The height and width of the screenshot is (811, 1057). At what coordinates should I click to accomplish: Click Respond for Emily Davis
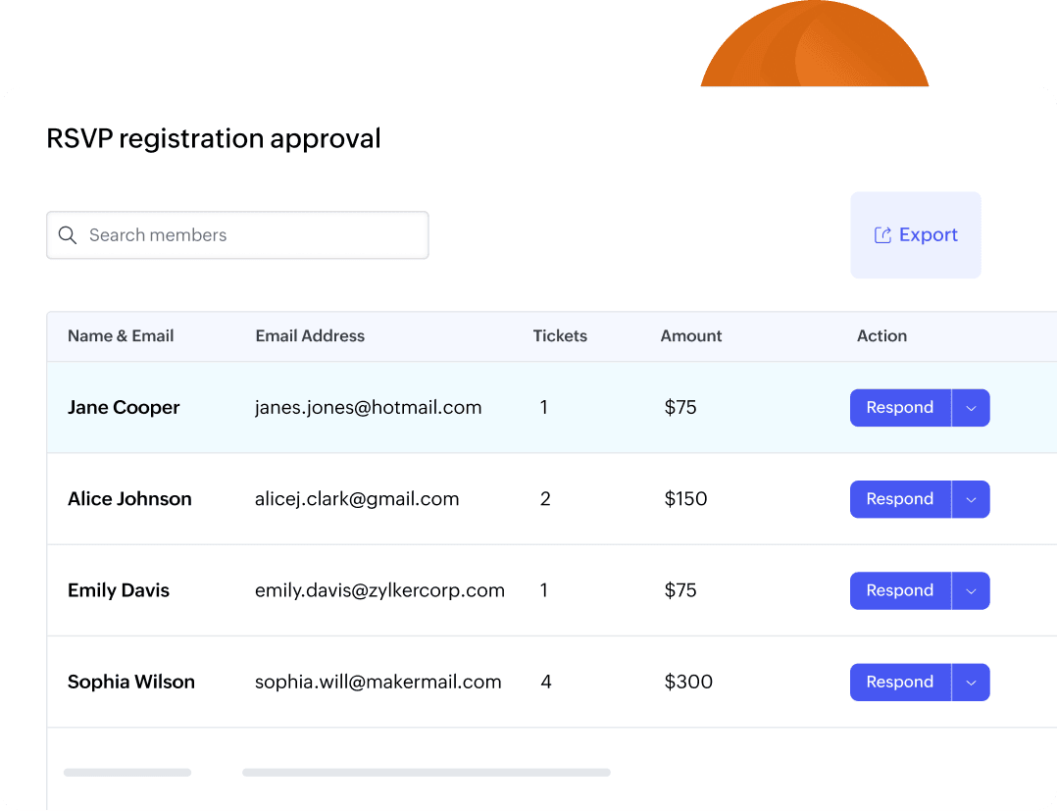tap(899, 590)
